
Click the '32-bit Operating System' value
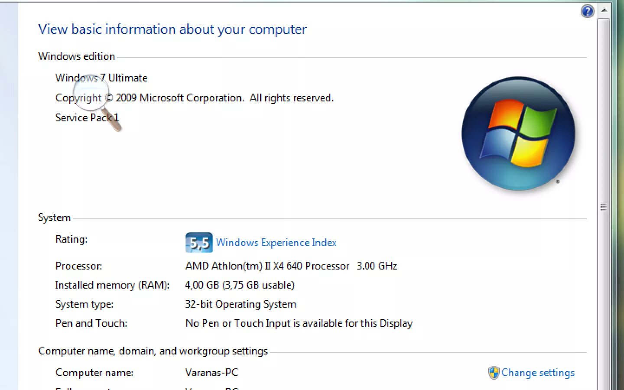tap(240, 304)
